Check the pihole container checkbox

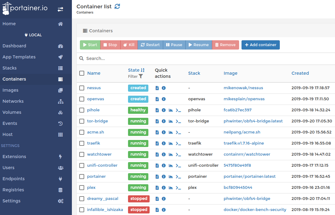coord(82,110)
